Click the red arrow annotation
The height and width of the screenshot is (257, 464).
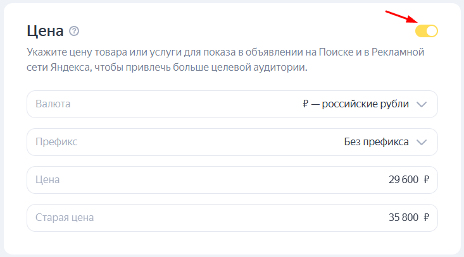(399, 18)
